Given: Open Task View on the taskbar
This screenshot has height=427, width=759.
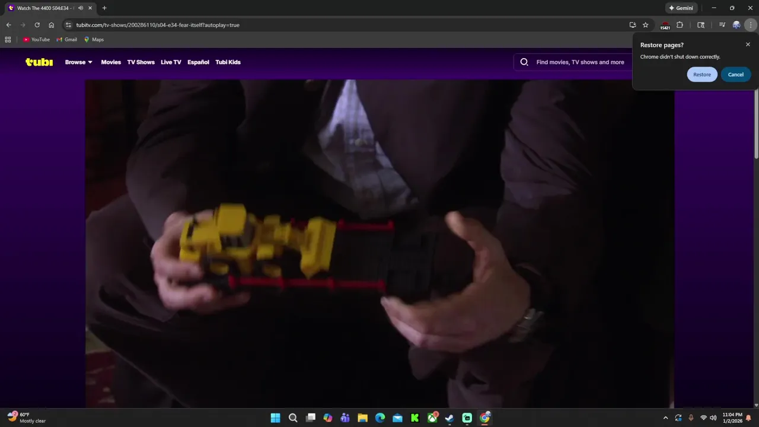Looking at the screenshot, I should coord(310,418).
